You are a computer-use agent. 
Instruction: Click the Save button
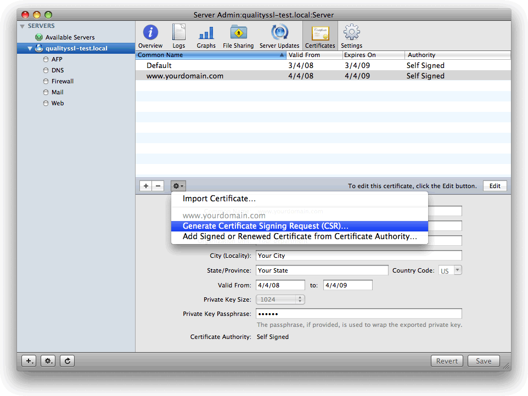[x=484, y=361]
